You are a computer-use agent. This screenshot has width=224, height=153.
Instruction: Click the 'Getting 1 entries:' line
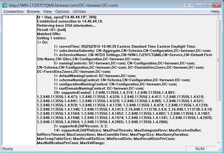click(x=52, y=38)
